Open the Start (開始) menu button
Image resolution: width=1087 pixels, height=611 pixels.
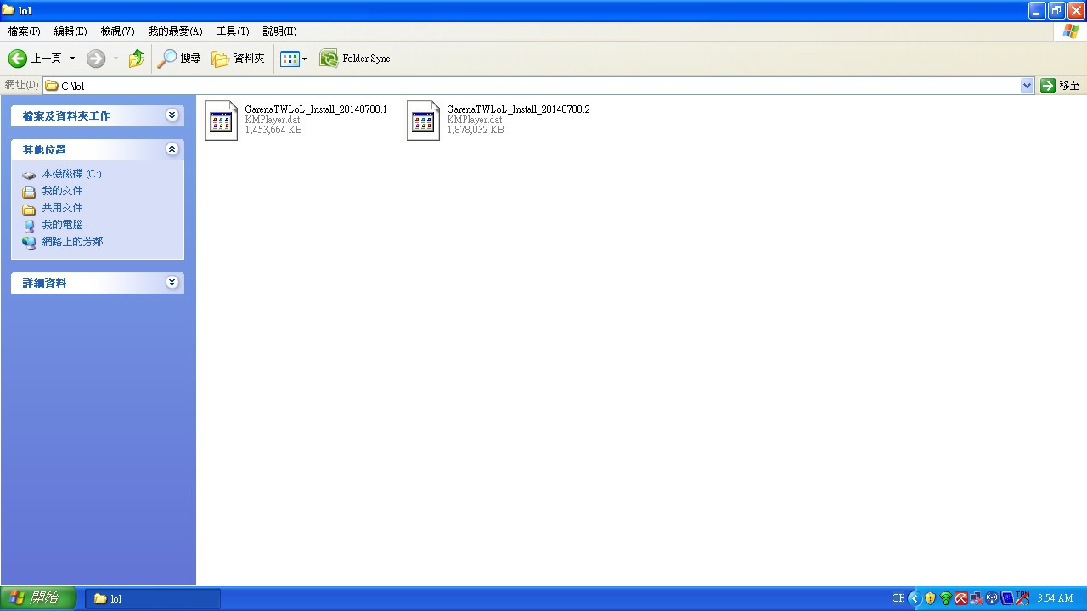tap(38, 598)
